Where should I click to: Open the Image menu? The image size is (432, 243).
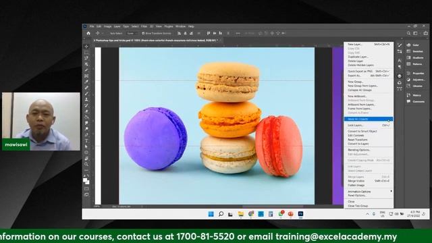108,26
